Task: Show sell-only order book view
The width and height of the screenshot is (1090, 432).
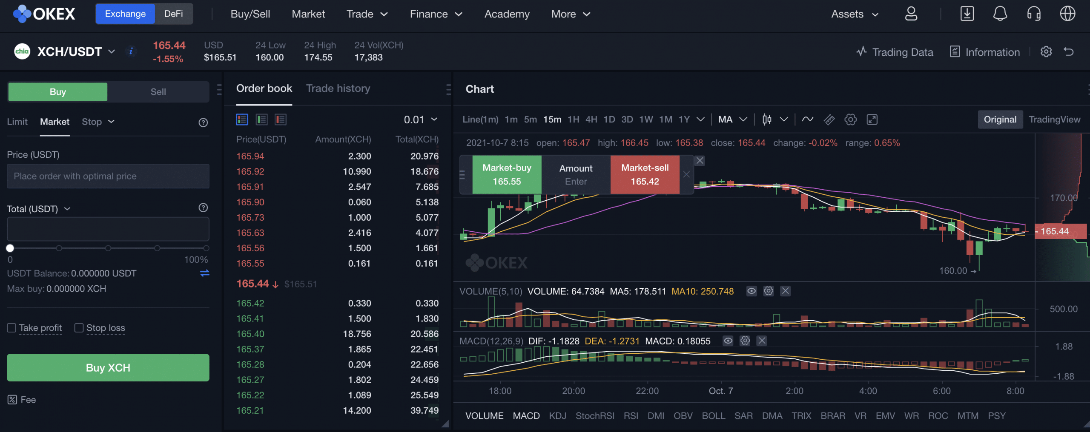Action: point(281,119)
